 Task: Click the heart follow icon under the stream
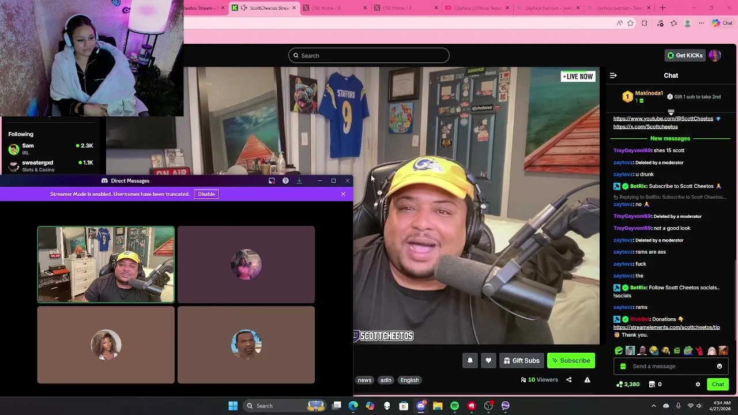pos(488,361)
